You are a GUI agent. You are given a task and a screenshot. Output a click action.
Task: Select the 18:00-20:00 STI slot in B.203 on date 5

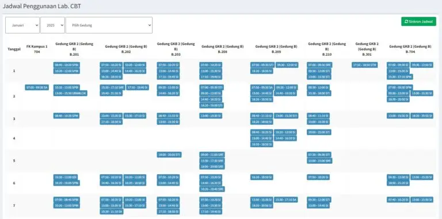click(169, 155)
